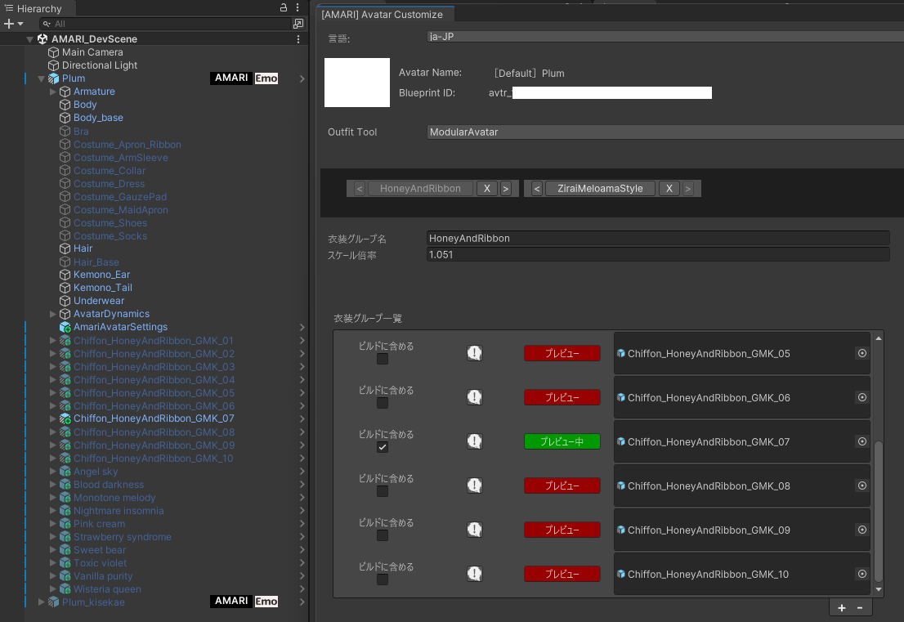
Task: Select Strawberry syndrome in the Hierarchy
Action: tap(123, 537)
